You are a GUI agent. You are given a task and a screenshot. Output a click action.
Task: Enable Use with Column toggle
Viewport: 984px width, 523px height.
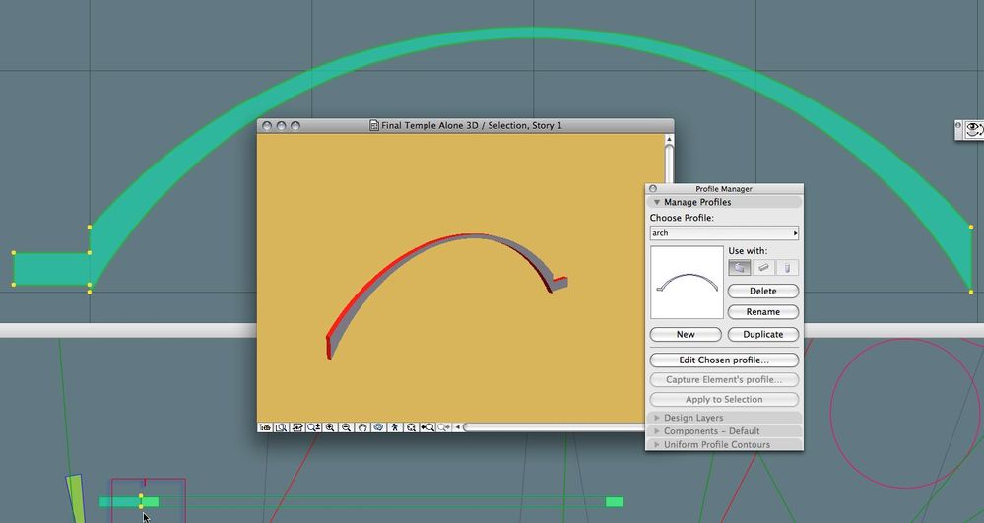coord(787,268)
